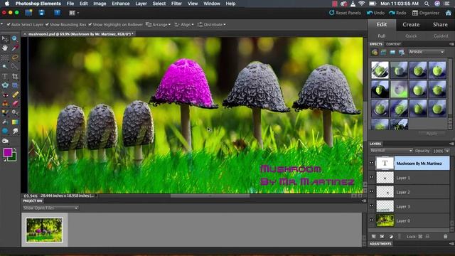Open the Filter menu

point(176,4)
